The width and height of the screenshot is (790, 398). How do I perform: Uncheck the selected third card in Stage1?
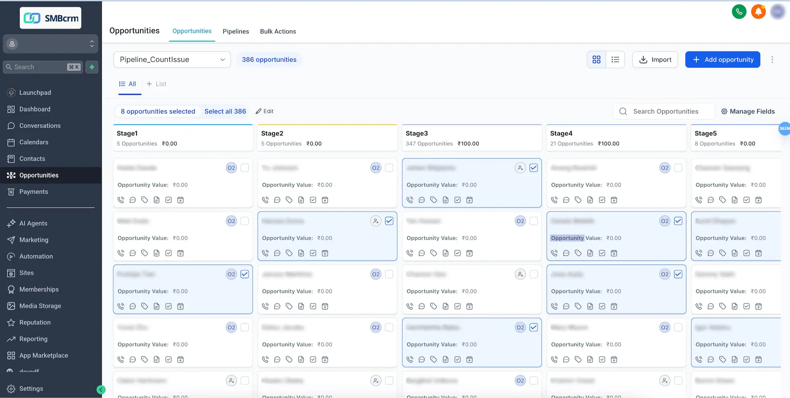click(245, 274)
